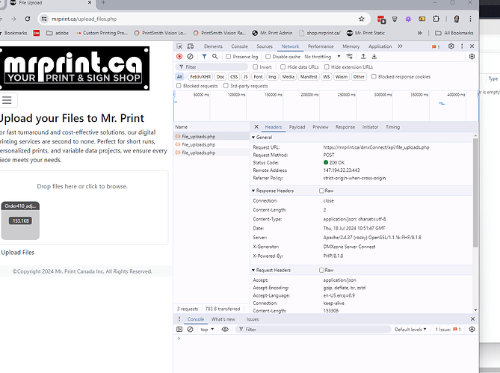500x373 pixels.
Task: Check the 3rd-party requests checkbox
Action: click(x=226, y=86)
